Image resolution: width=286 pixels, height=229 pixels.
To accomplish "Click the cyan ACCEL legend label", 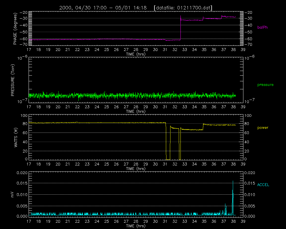I will point(263,185).
